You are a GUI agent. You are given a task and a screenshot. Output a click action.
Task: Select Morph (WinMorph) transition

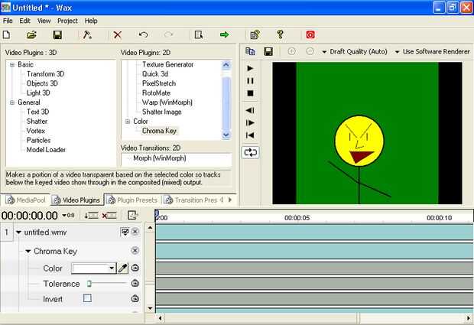tap(160, 158)
